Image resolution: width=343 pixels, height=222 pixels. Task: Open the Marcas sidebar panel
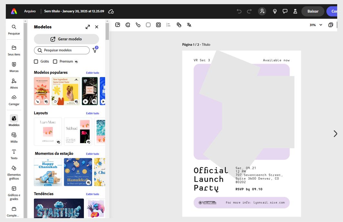click(14, 67)
